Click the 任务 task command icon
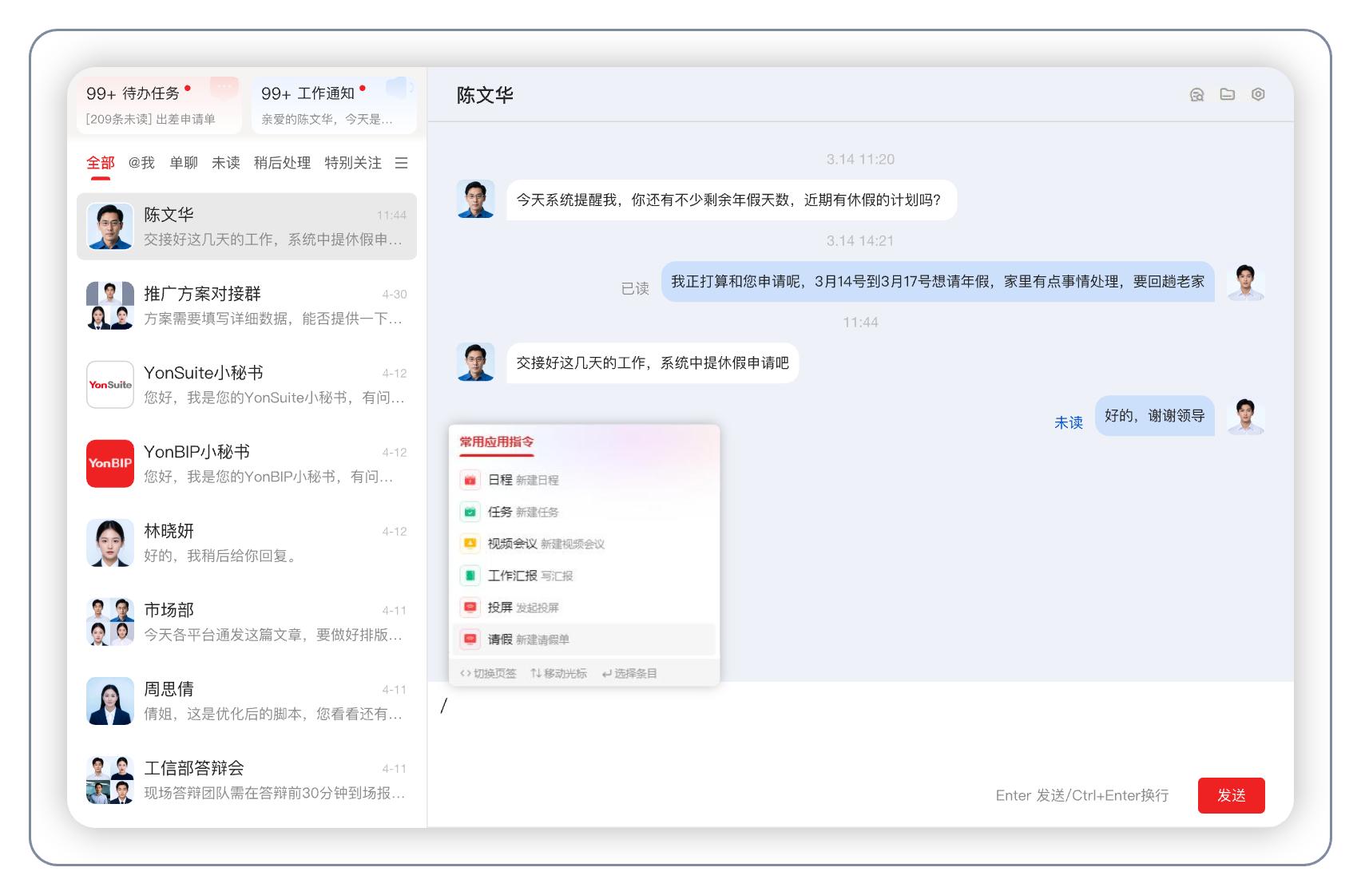This screenshot has height=895, width=1361. (x=470, y=512)
